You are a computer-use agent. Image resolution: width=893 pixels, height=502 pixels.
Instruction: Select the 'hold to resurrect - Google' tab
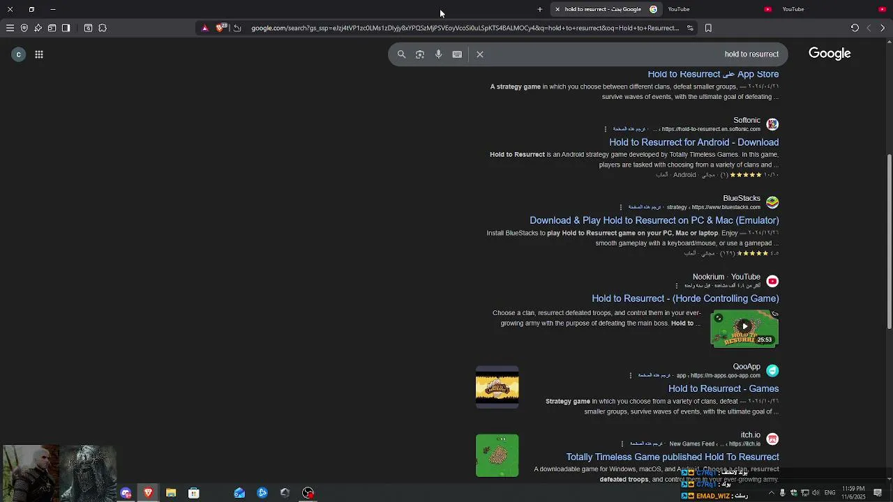(x=606, y=9)
